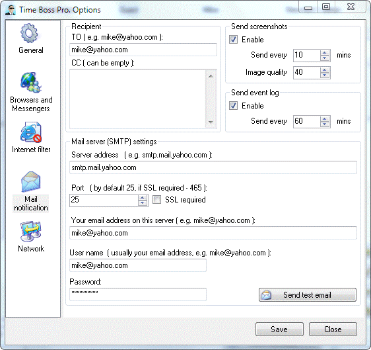Click the TO recipient email field
Image resolution: width=371 pixels, height=350 pixels.
pos(143,50)
